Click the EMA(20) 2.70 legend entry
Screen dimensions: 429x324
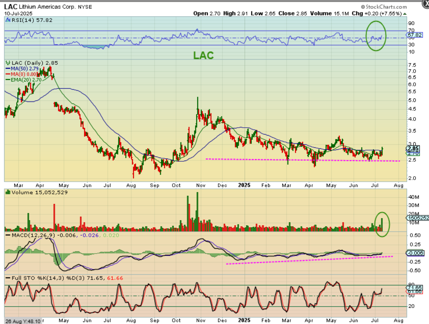point(24,80)
